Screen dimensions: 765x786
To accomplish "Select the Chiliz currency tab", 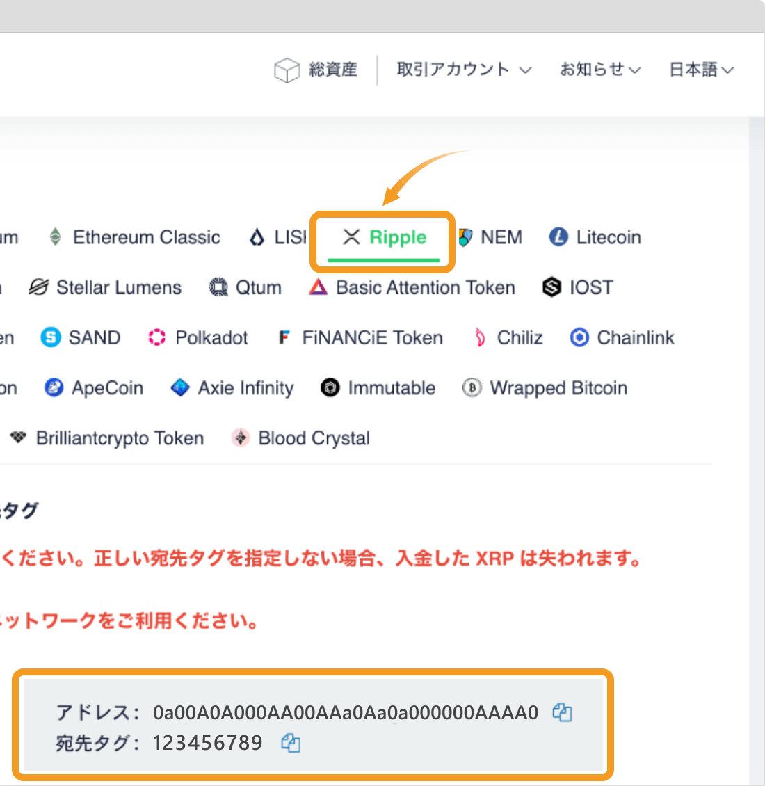I will [x=508, y=337].
